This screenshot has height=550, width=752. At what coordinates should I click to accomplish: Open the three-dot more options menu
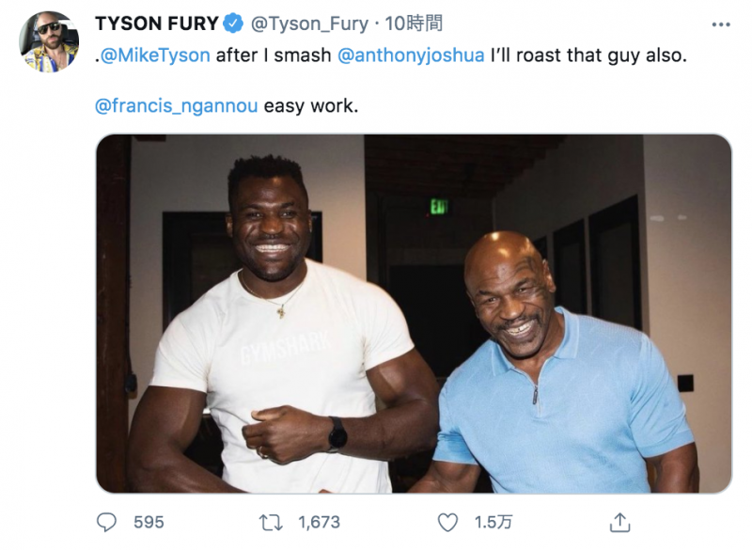click(x=720, y=24)
